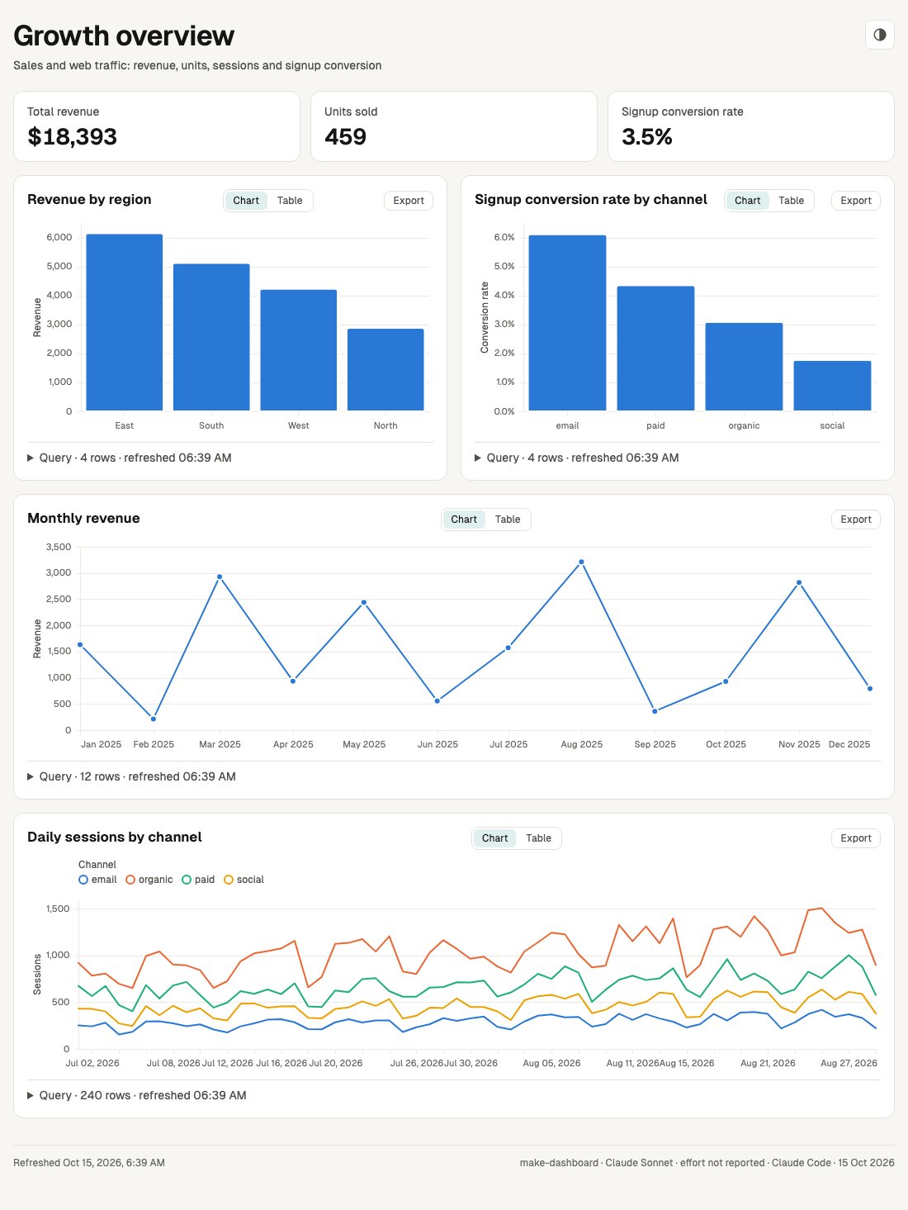Click the West bar in Revenue by region
Viewport: 908px width, 1210px height.
[299, 350]
